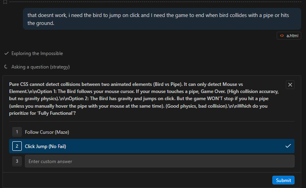
Task: Expand the Exploring the Impossible step
Action: 37,53
